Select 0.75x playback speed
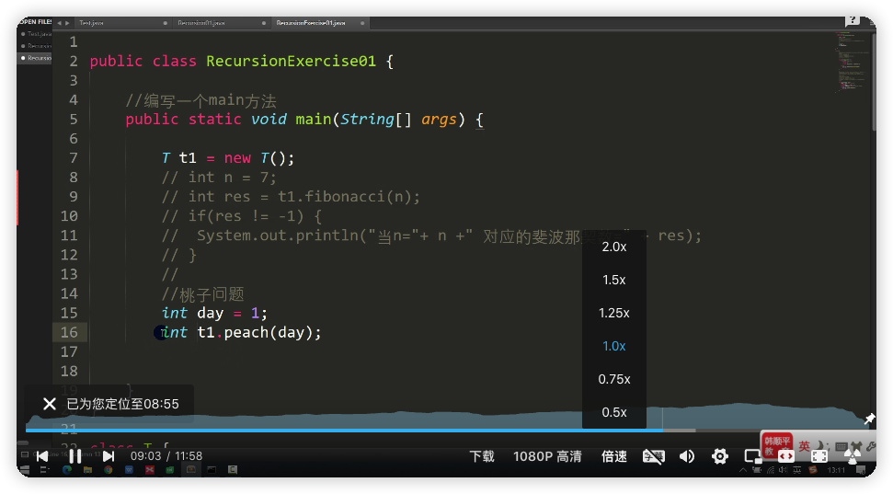The width and height of the screenshot is (893, 494). click(613, 379)
